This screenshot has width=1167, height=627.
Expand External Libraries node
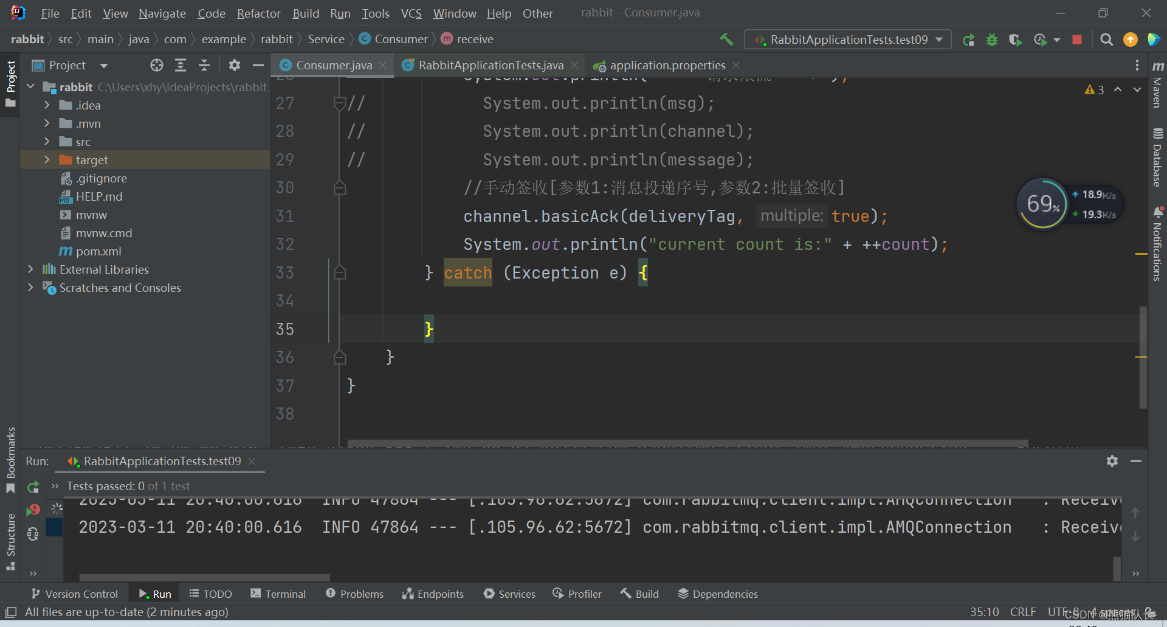click(x=31, y=269)
